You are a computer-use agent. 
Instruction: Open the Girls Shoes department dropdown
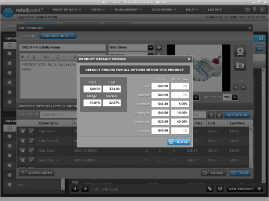click(x=150, y=47)
